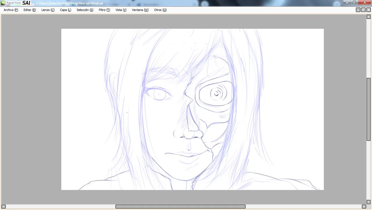372x210 pixels.
Task: Click the vertical scrollbar up arrow
Action: pyautogui.click(x=369, y=17)
